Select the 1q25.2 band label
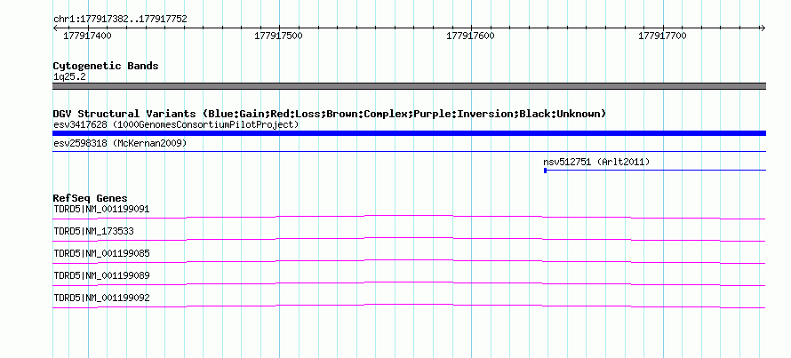The width and height of the screenshot is (791, 358). 69,77
